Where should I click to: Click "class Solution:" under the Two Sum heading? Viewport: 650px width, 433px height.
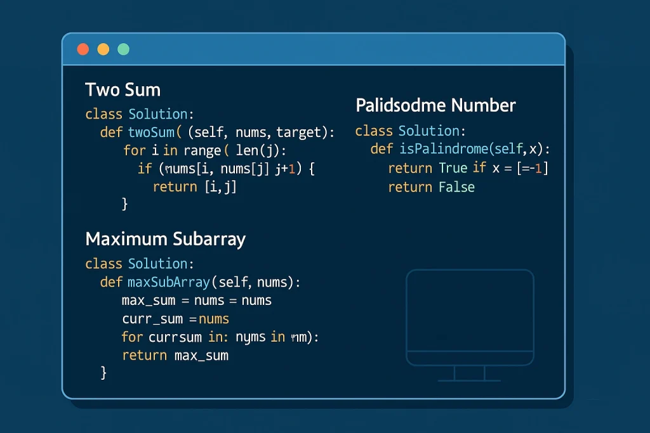tap(139, 114)
